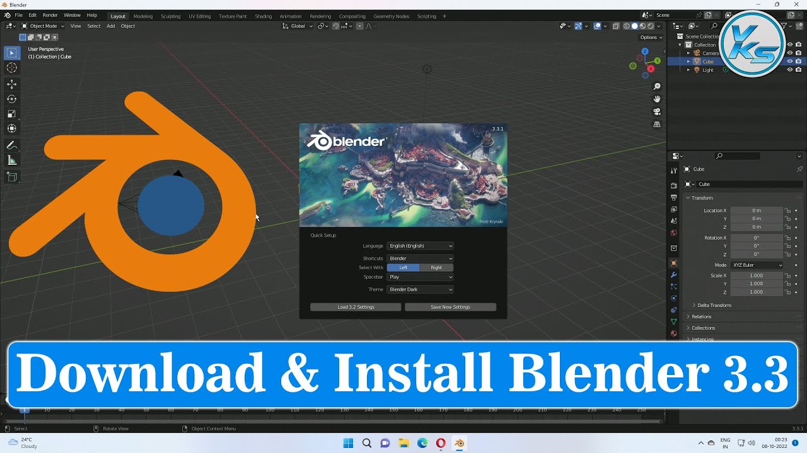
Task: Open the World Properties tab
Action: click(x=673, y=233)
